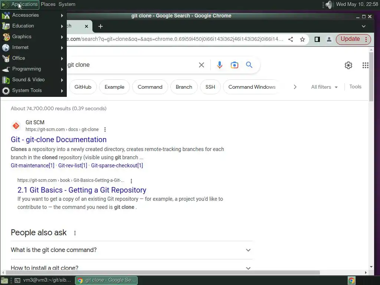Open the System menu in top panel
Image resolution: width=380 pixels, height=285 pixels.
coord(67,4)
